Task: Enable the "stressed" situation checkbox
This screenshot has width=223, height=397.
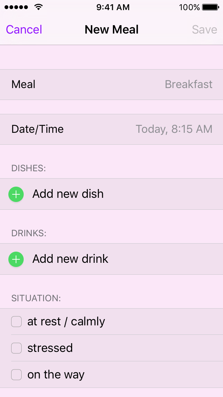Action: click(16, 348)
